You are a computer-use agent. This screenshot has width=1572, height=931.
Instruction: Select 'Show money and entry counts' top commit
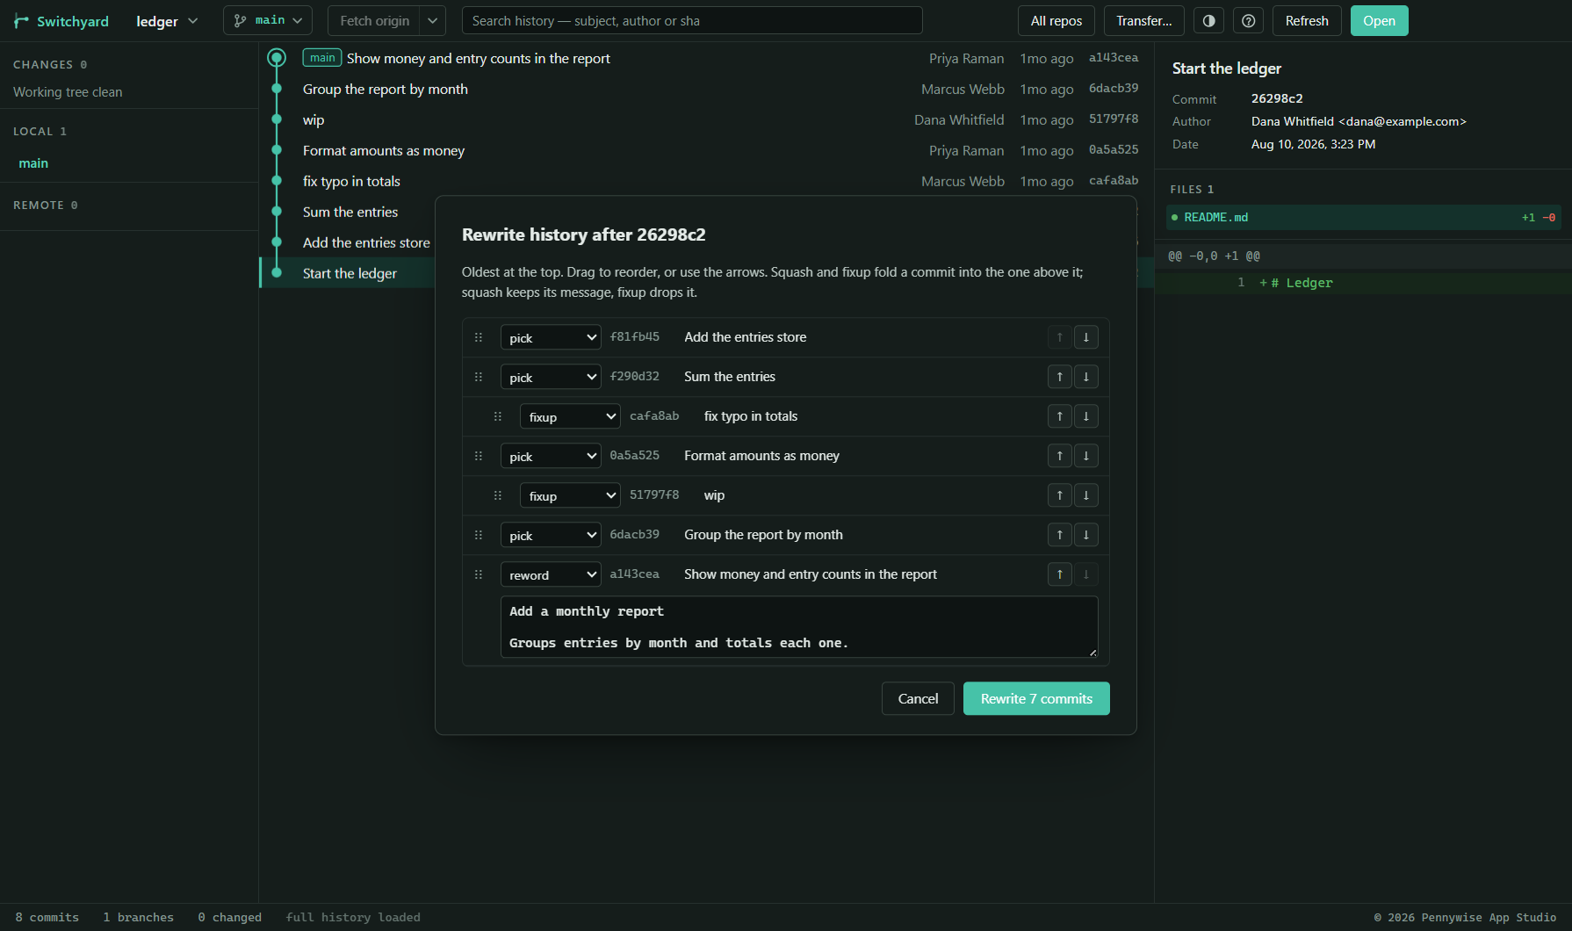pyautogui.click(x=707, y=59)
